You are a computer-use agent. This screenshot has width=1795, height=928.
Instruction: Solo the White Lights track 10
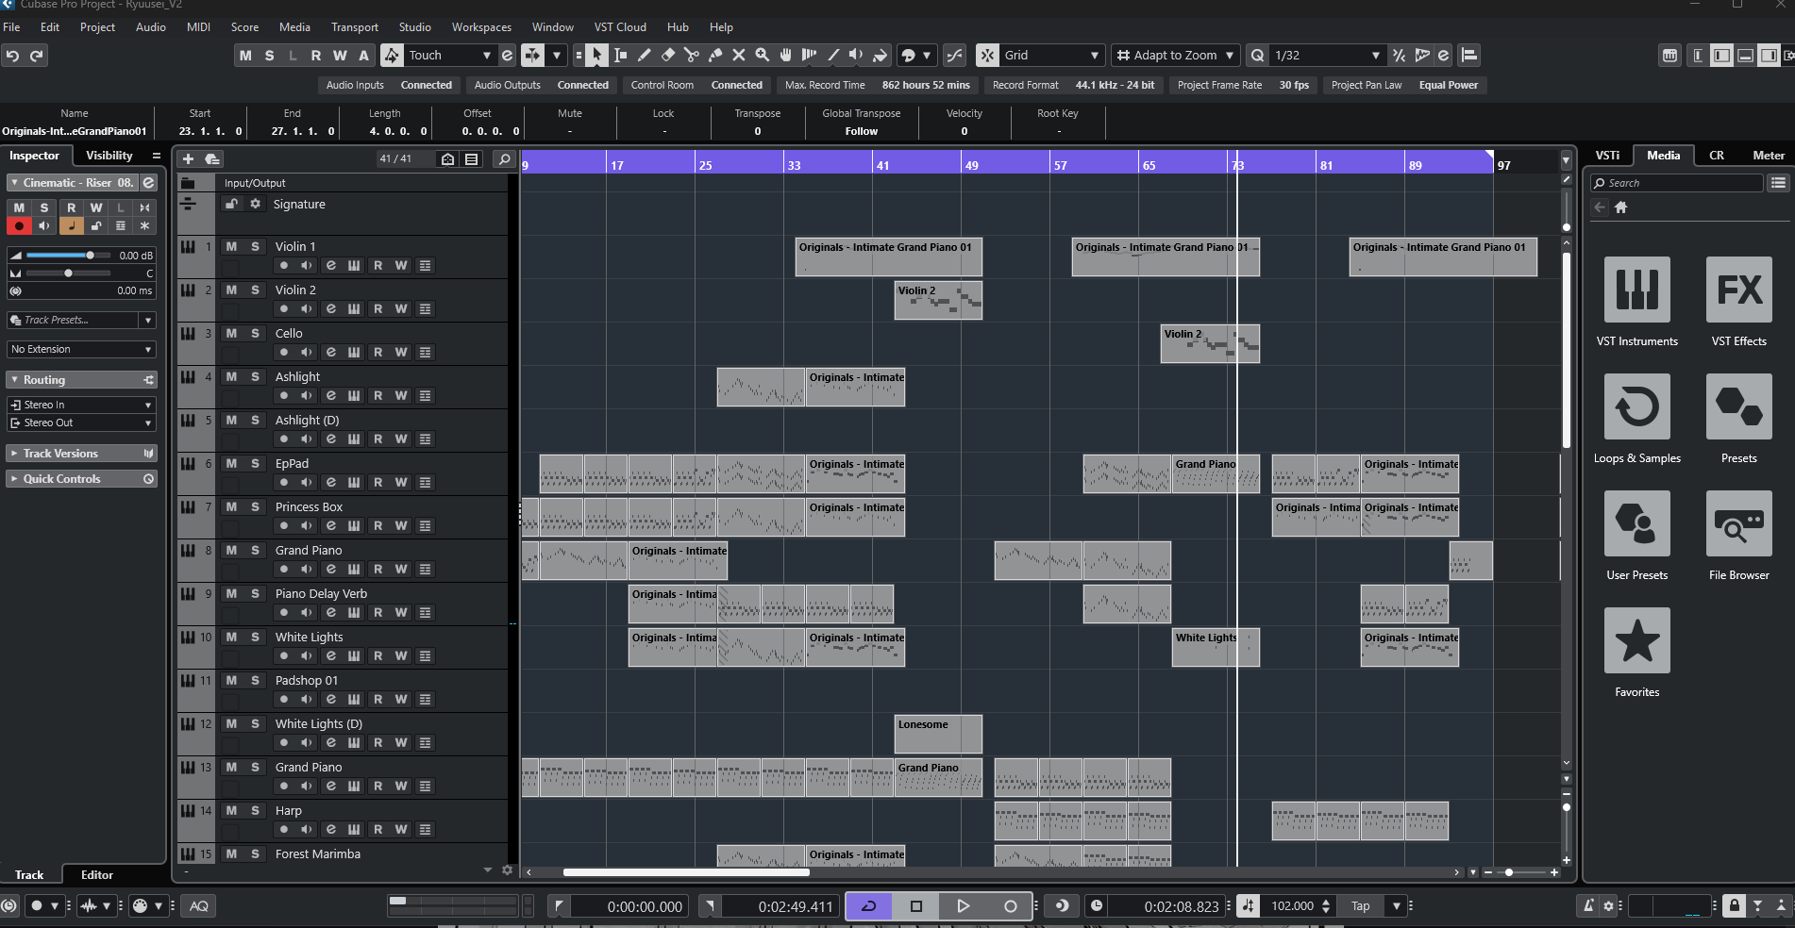(255, 637)
